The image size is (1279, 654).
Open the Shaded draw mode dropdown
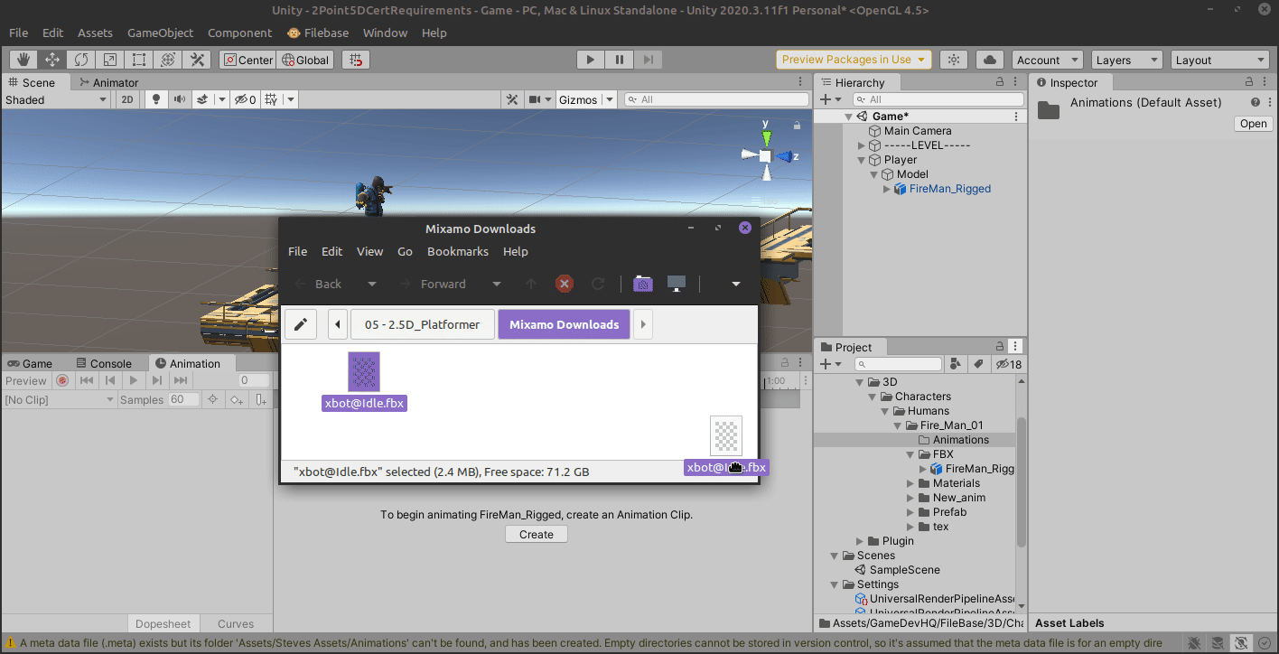pyautogui.click(x=56, y=99)
